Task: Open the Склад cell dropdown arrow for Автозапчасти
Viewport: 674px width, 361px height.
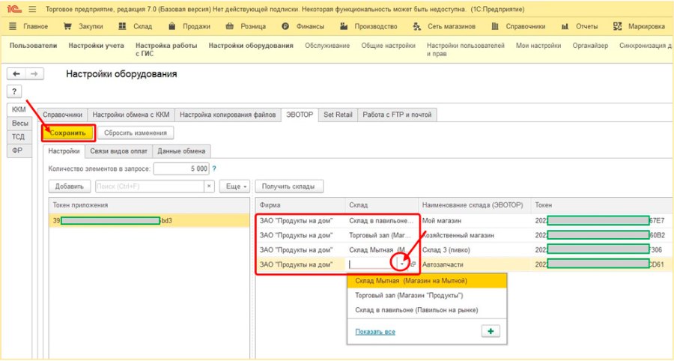Action: [x=402, y=264]
